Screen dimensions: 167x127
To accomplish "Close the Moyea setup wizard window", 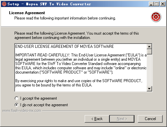I will (x=163, y=4).
